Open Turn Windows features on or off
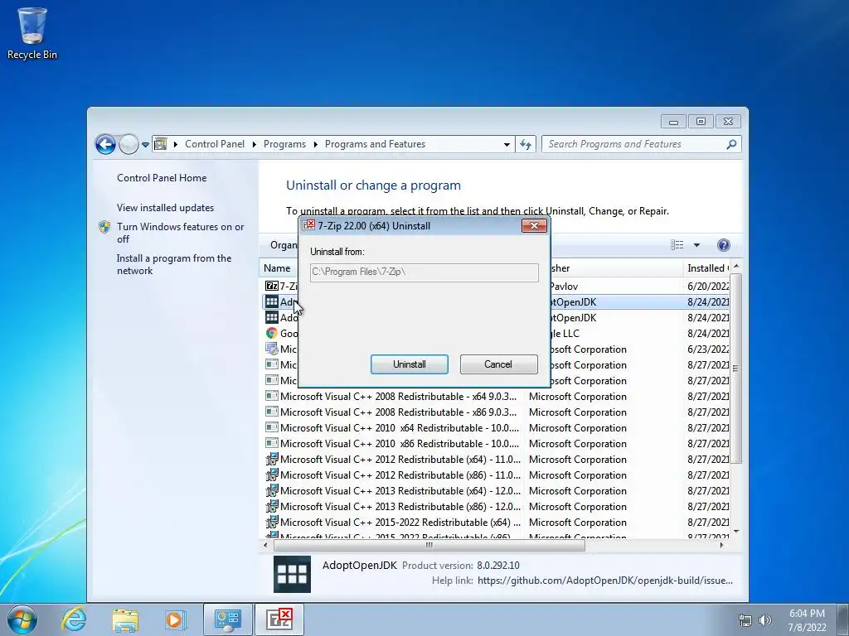Viewport: 849px width, 636px height. click(x=180, y=233)
